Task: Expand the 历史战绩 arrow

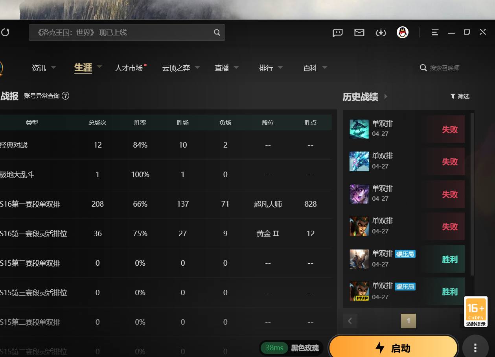Action: 386,96
